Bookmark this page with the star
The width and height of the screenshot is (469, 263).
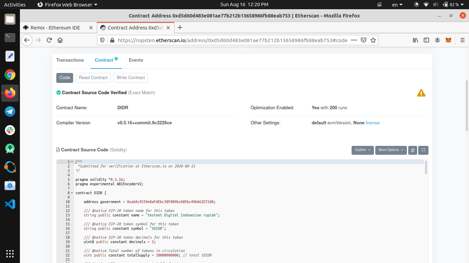373,40
